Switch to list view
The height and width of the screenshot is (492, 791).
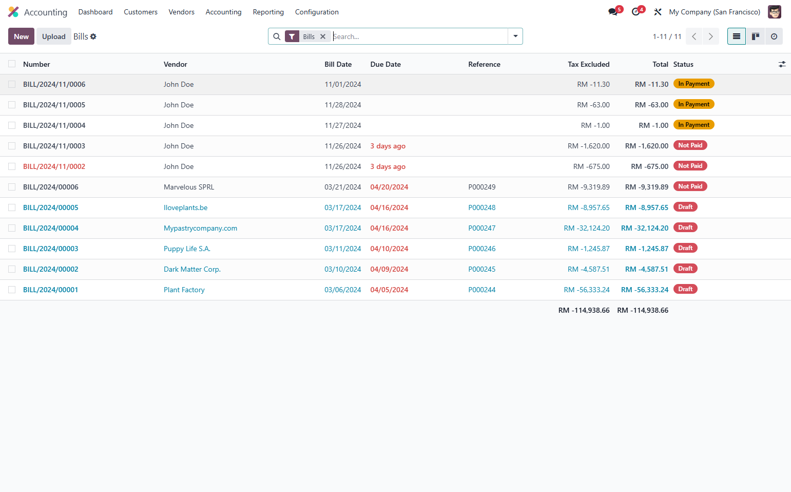point(737,36)
